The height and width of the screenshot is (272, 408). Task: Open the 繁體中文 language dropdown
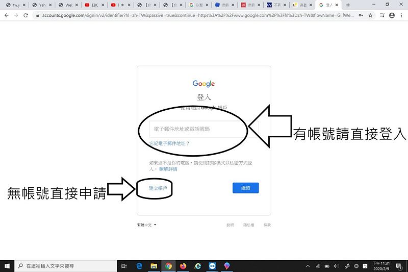[147, 225]
